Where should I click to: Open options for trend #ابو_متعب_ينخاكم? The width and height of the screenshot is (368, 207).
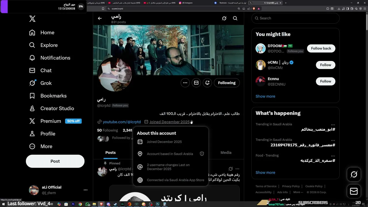pos(333,125)
